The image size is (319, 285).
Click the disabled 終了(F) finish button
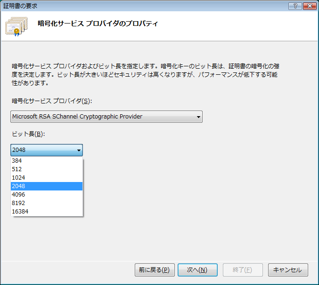tap(242, 270)
